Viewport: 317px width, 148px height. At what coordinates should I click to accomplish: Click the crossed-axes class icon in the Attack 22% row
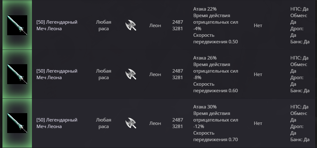(131, 26)
